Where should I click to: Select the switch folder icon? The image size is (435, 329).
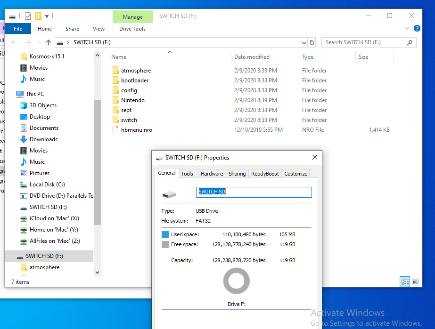click(115, 120)
